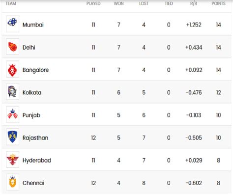Click the Hyderabad eagle logo icon
The width and height of the screenshot is (233, 195).
13,160
